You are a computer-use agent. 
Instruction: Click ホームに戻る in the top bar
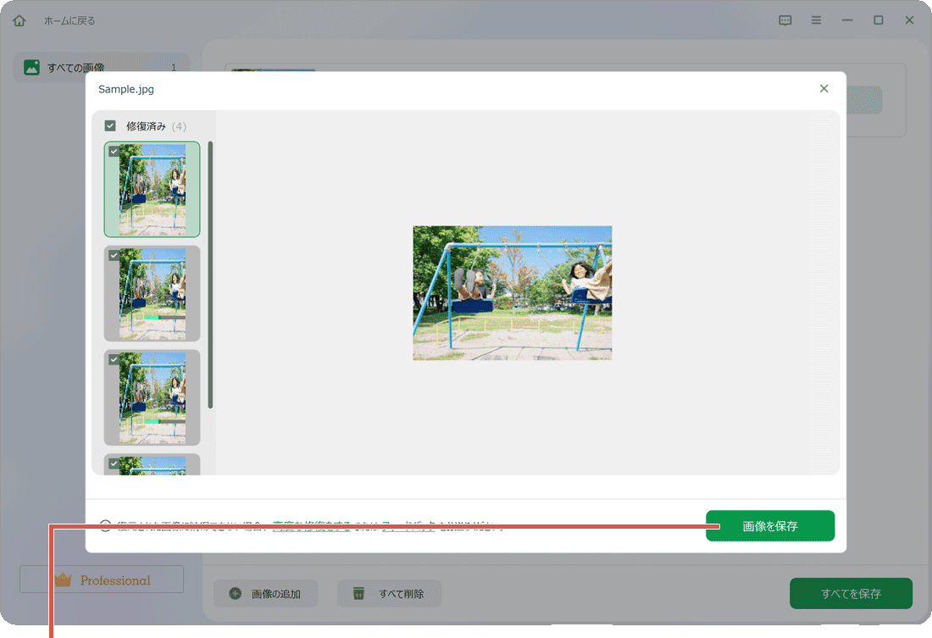click(x=72, y=19)
